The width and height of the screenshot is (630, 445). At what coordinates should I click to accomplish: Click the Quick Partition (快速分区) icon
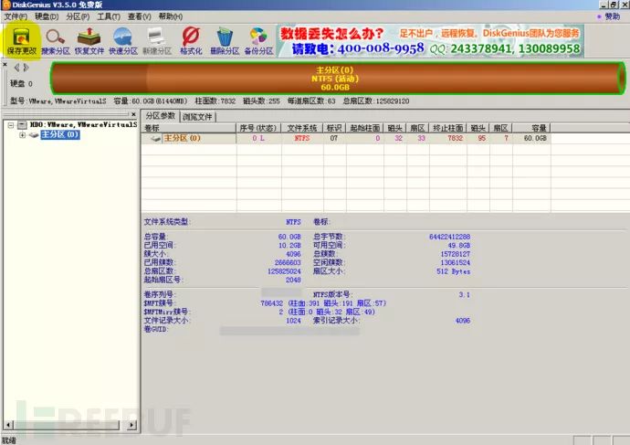coord(123,40)
